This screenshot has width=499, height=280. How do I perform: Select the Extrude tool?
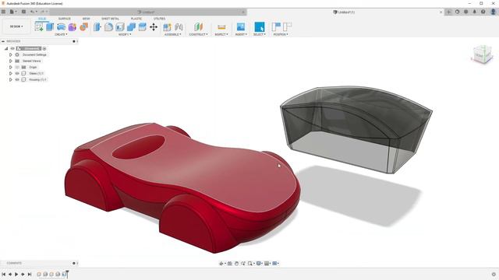click(x=50, y=27)
